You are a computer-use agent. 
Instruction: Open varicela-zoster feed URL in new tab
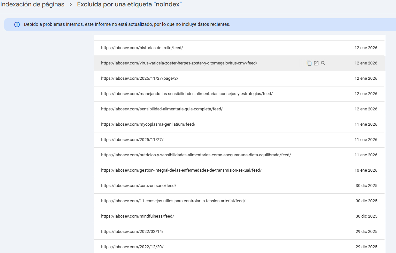(x=316, y=63)
